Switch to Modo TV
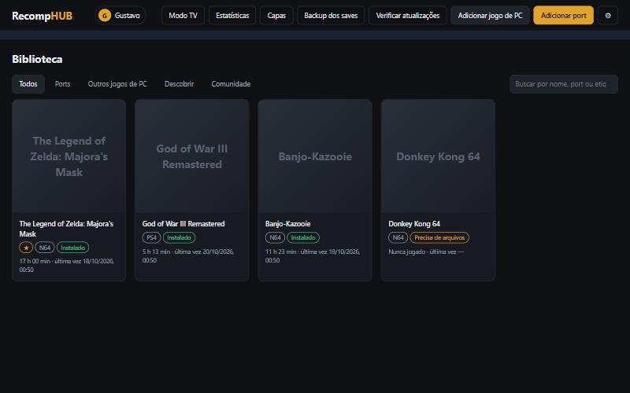630x393 pixels. coord(183,16)
